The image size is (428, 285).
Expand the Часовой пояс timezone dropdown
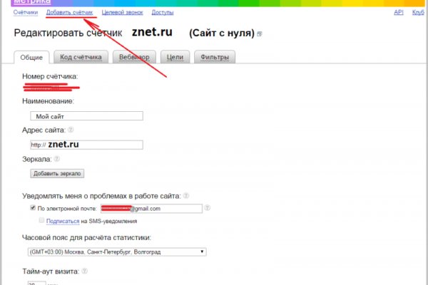(x=117, y=252)
